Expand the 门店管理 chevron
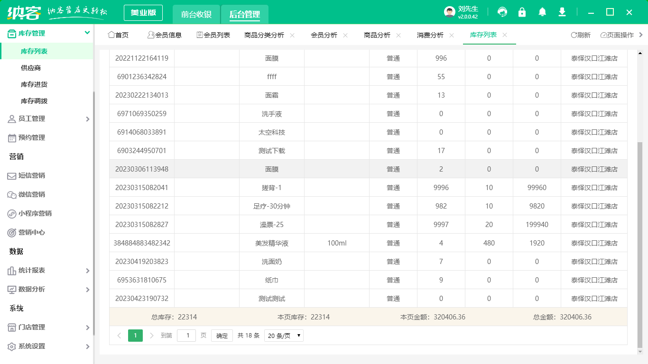This screenshot has height=364, width=648. [87, 328]
